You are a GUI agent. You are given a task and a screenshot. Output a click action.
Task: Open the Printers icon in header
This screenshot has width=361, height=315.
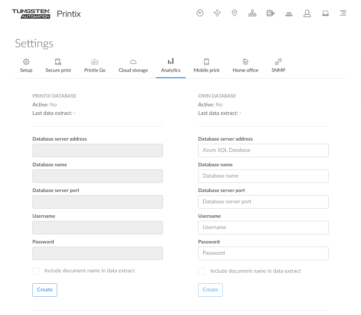270,13
